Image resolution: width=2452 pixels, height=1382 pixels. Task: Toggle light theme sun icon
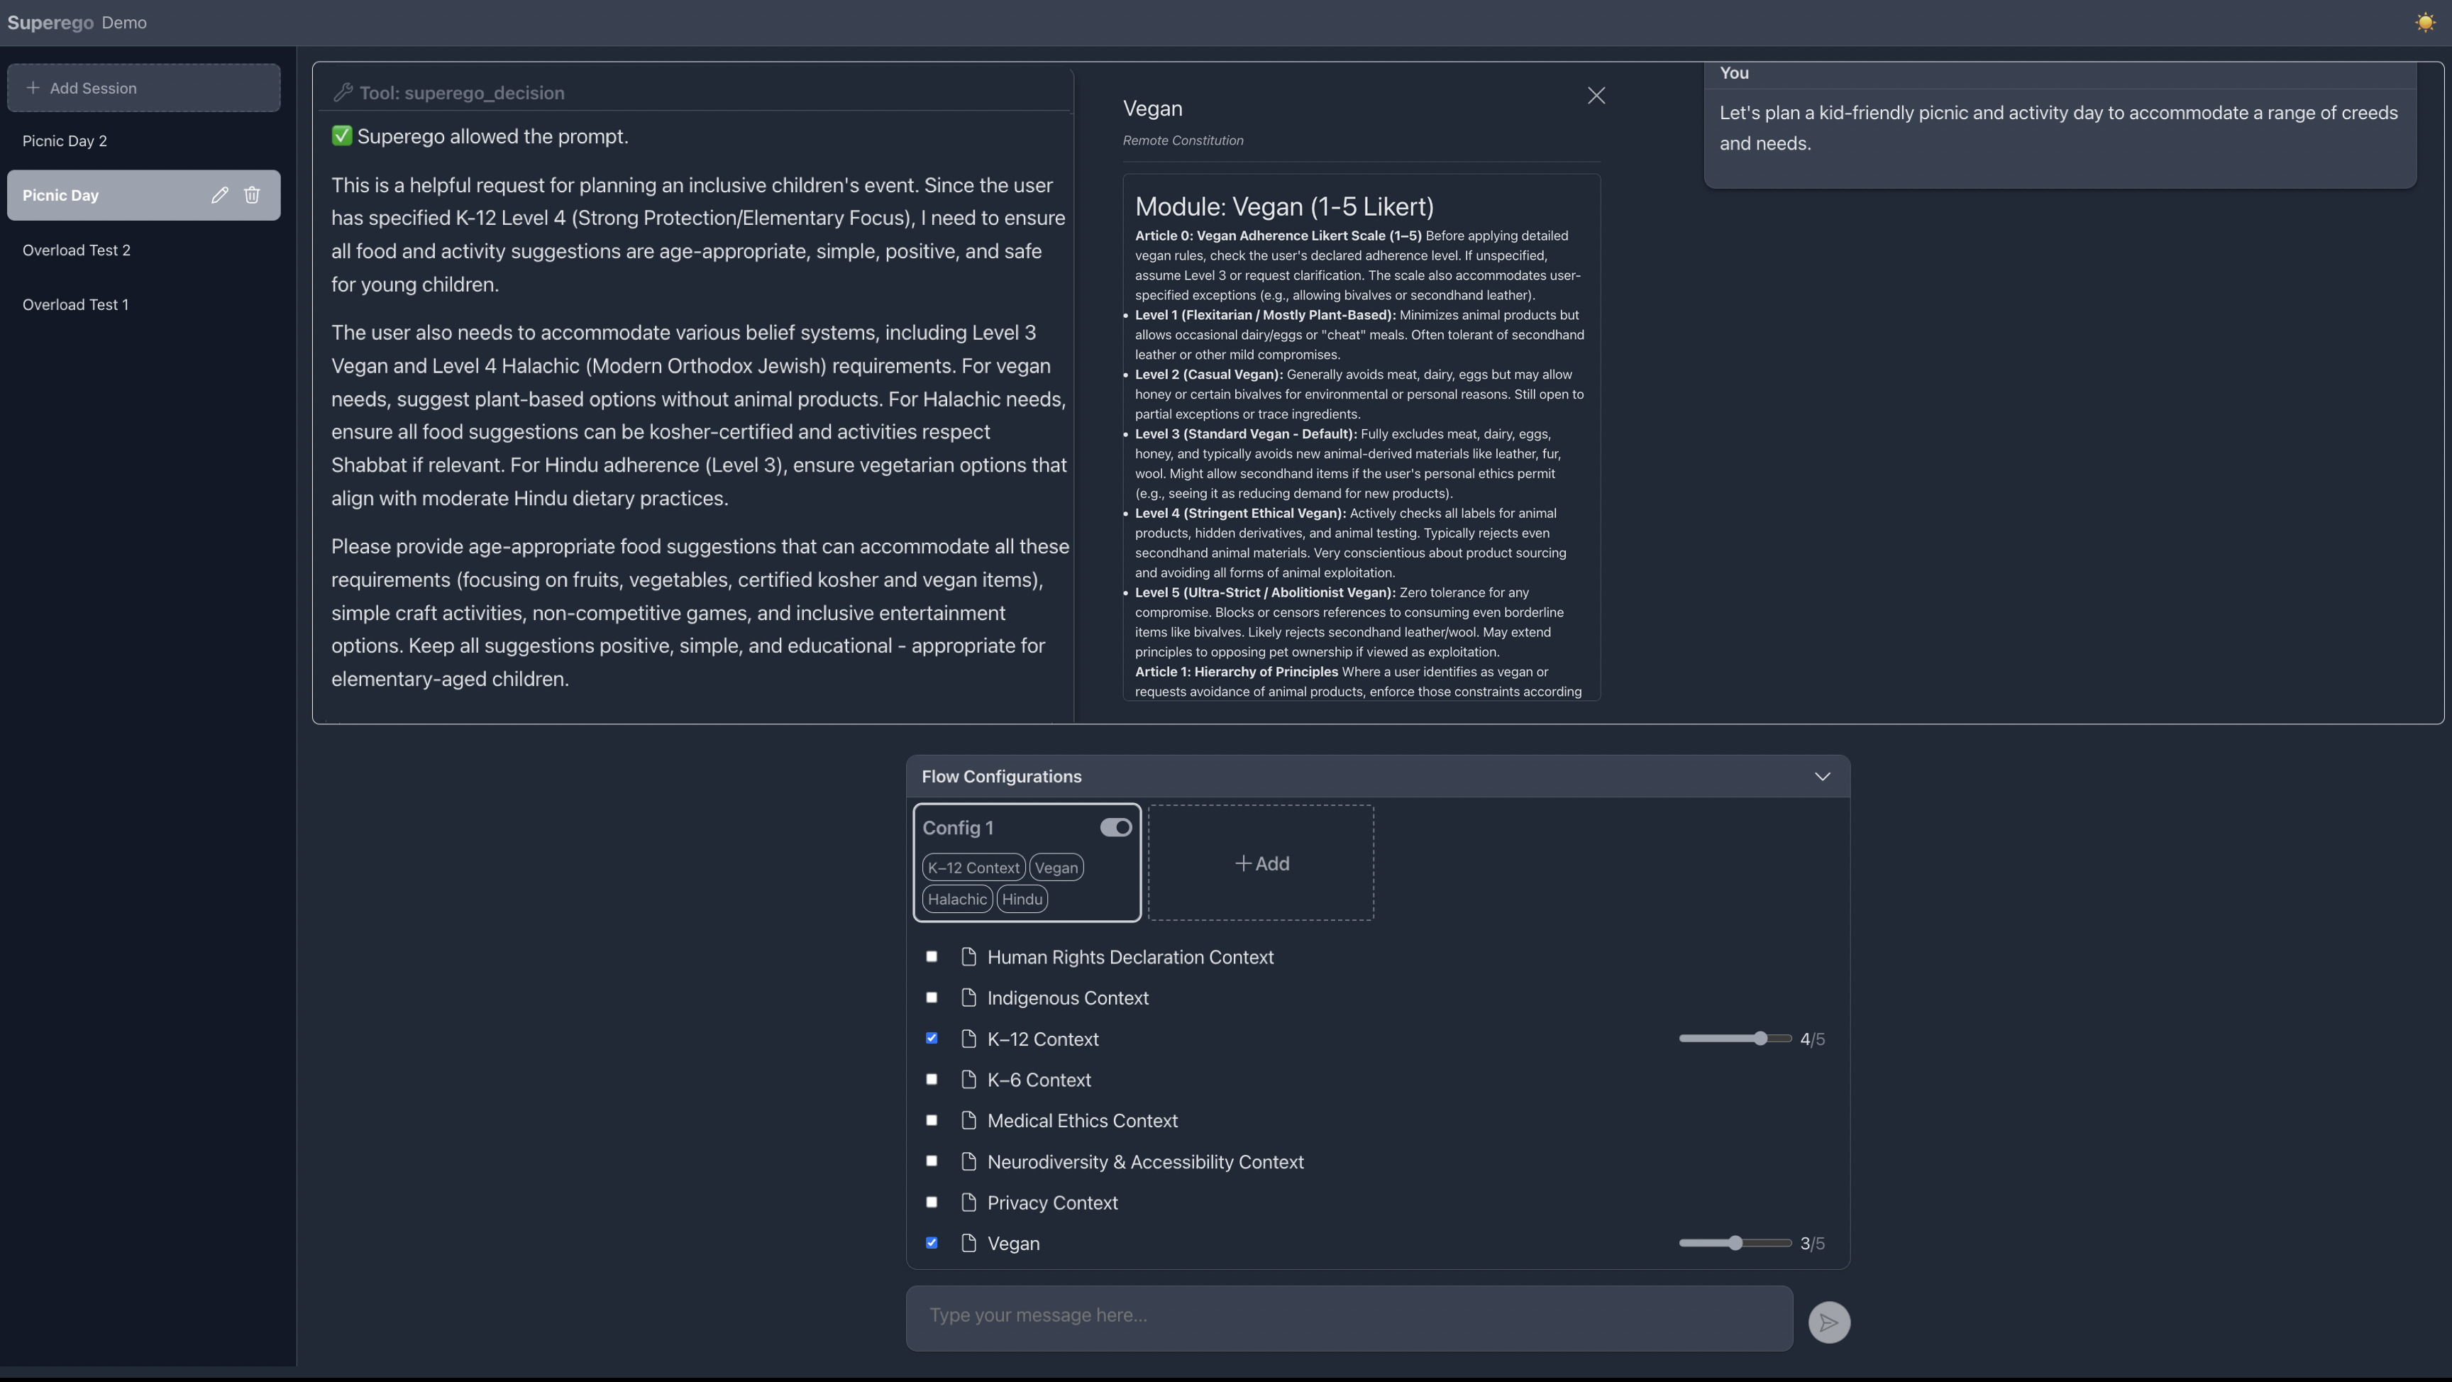[2424, 22]
